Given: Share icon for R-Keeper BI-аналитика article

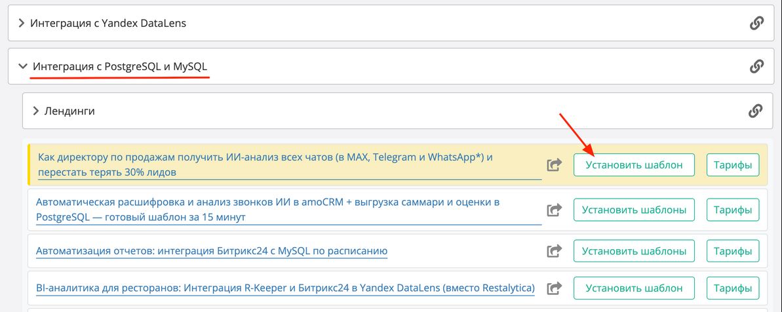Looking at the screenshot, I should point(555,288).
